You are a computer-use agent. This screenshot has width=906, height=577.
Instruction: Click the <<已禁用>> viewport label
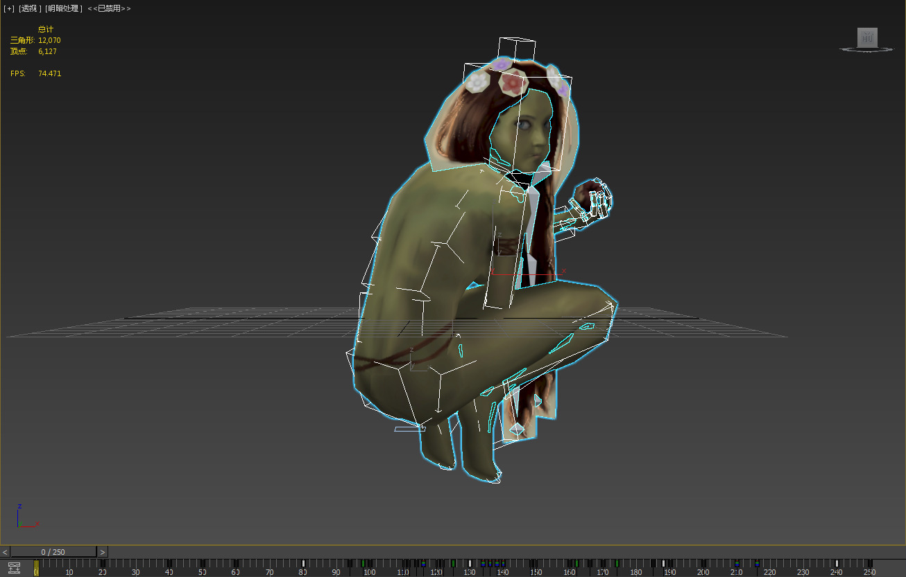109,8
